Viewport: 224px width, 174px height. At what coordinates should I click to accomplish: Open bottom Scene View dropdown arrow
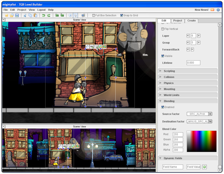coord(4,126)
